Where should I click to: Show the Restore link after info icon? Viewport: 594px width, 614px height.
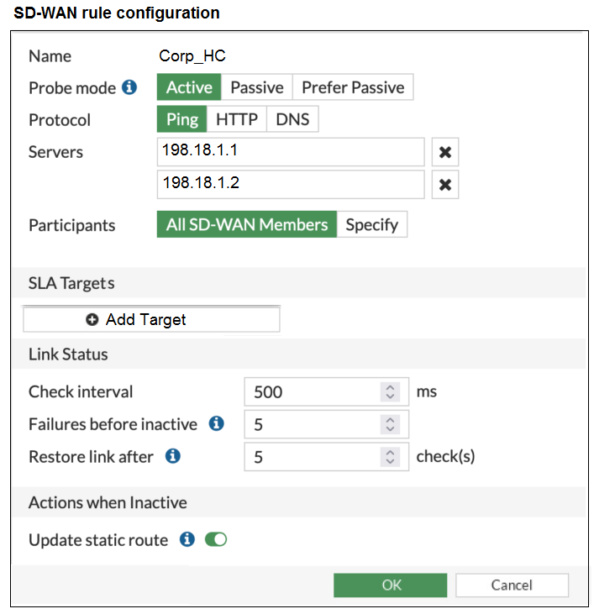click(x=173, y=456)
